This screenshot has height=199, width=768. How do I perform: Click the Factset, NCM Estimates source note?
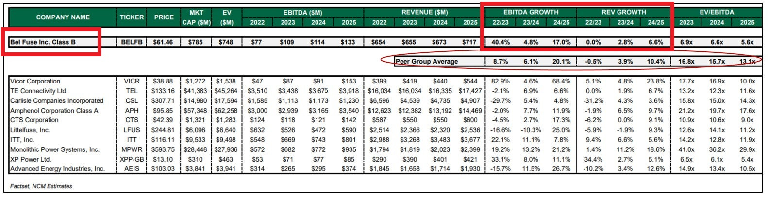41,186
